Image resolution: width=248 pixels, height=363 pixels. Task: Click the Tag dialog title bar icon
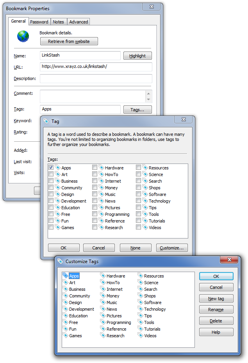point(46,121)
